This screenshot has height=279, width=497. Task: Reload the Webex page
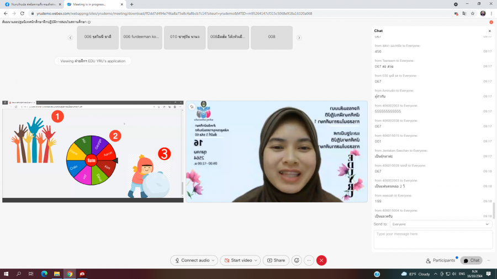(22, 13)
